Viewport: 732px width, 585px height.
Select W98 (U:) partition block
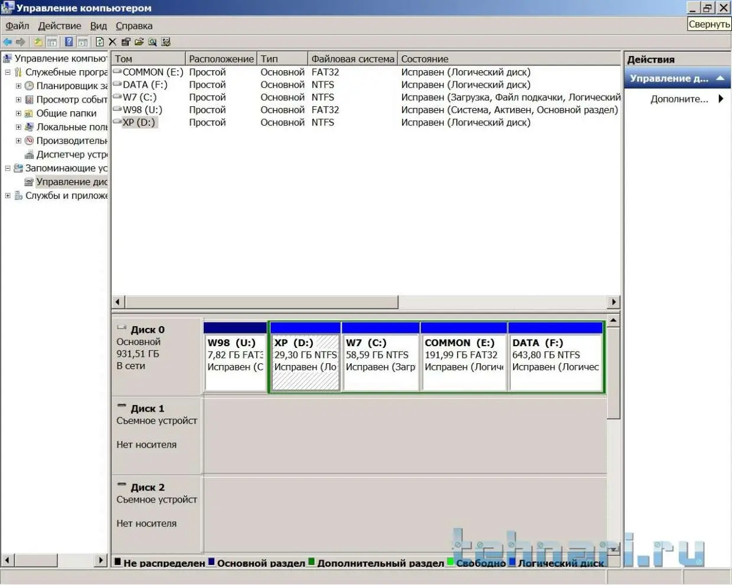[x=235, y=357]
